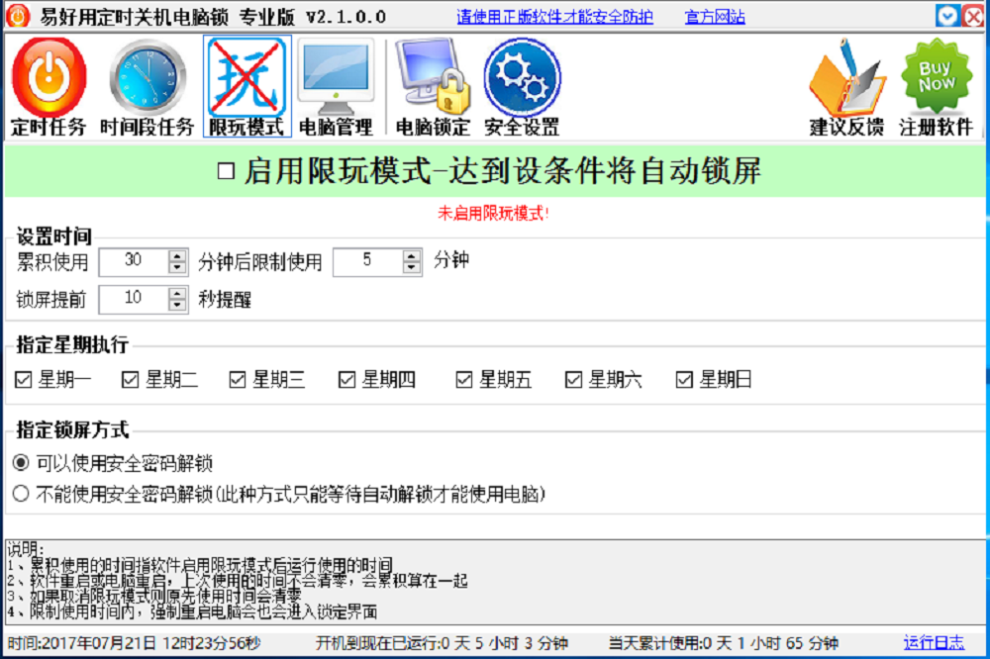Open 电脑管理 monitor icon
This screenshot has width=990, height=659.
[336, 86]
